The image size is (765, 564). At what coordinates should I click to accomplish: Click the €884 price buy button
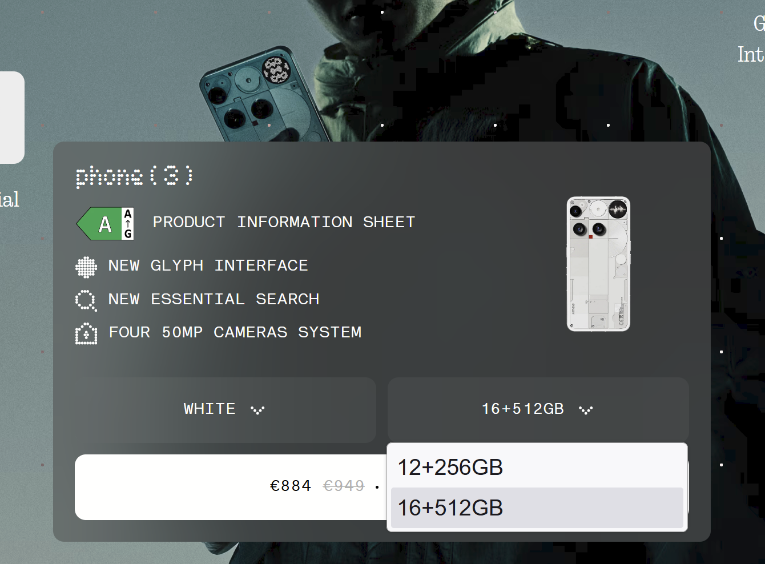231,487
